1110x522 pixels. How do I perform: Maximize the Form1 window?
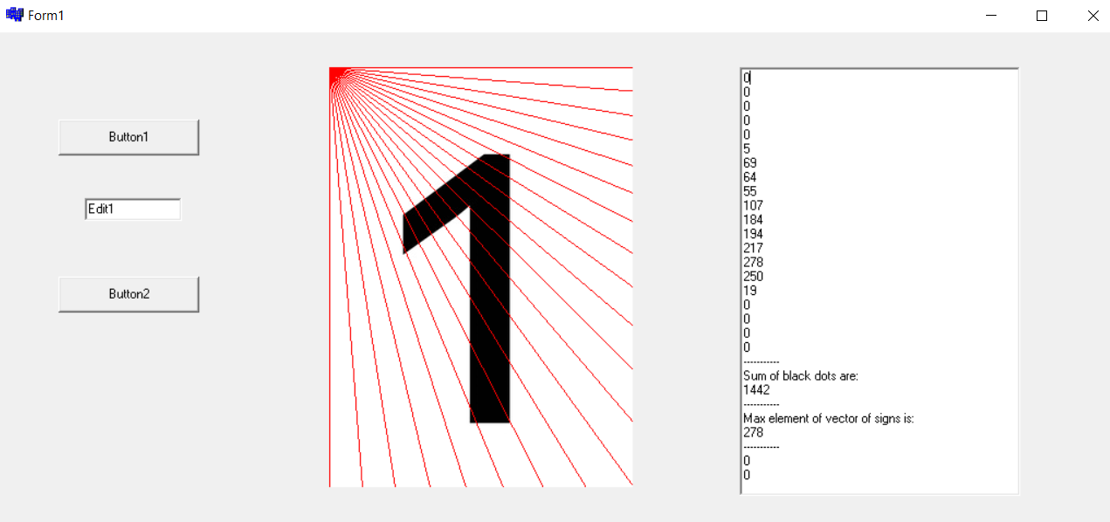click(x=1042, y=16)
